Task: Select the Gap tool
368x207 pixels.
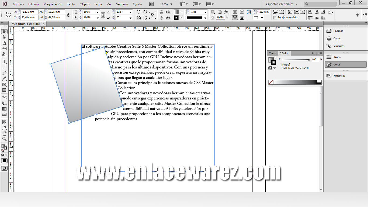Action: coord(4,49)
